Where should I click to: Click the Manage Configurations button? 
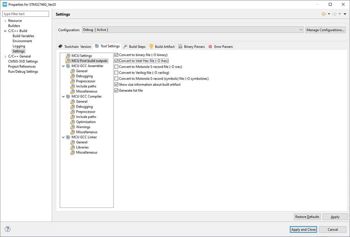[325, 30]
